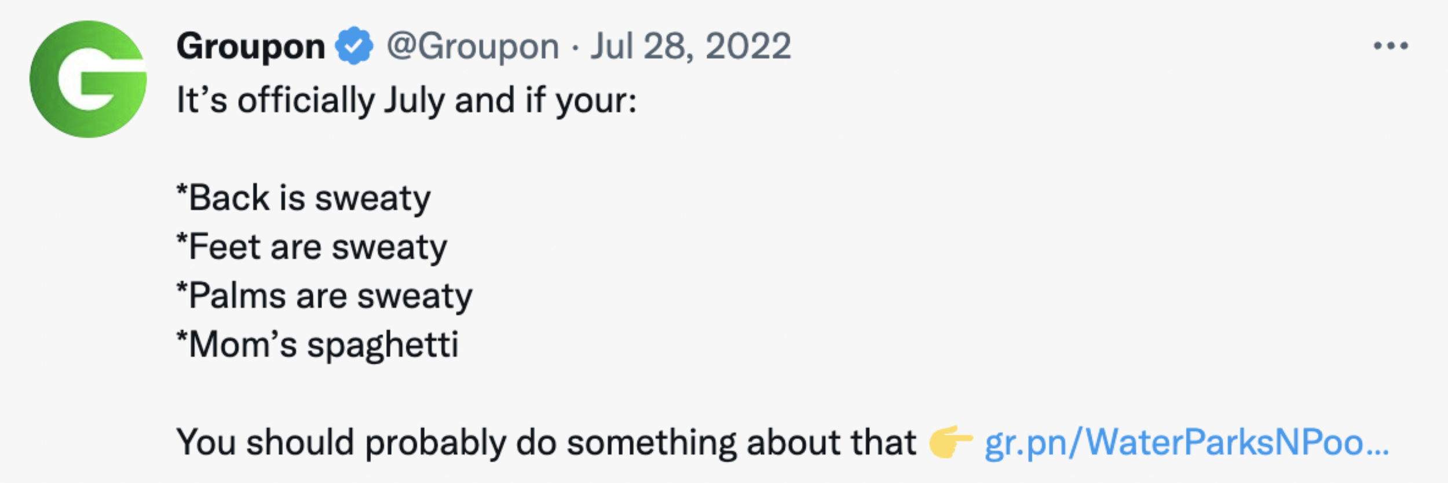The image size is (1448, 483).
Task: Click the word "Palms" in the tweet
Action: pyautogui.click(x=237, y=297)
